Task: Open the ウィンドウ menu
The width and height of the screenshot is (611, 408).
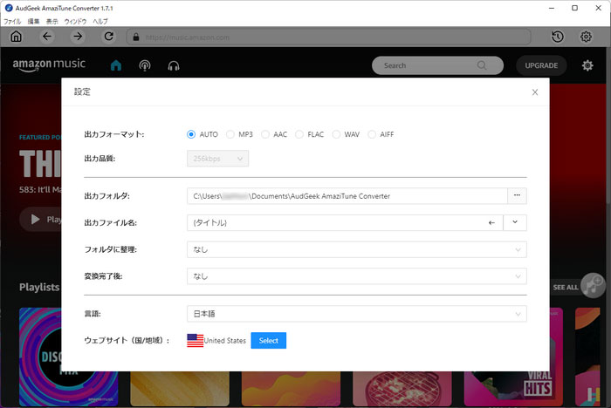Action: [75, 22]
